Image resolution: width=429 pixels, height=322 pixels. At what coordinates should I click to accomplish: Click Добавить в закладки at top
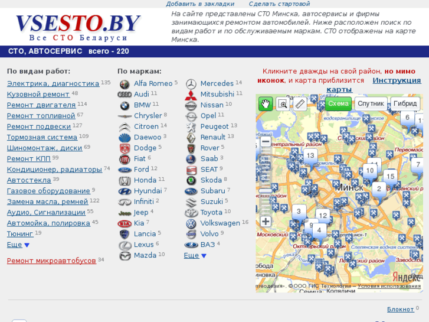tap(200, 4)
